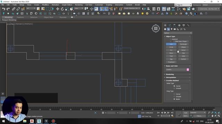Screen dimensions: 222x124
Task: Toggle the Percent Snap icon
Action: click(111, 9)
